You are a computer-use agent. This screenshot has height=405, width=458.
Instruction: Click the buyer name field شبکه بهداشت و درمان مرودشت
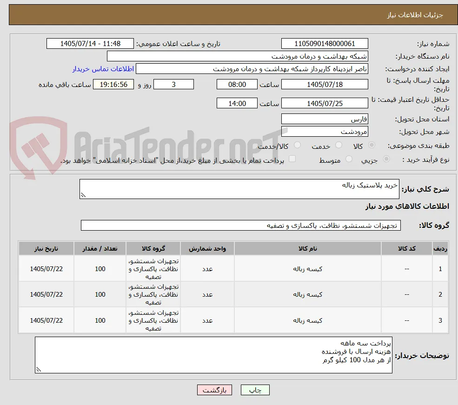point(237,56)
